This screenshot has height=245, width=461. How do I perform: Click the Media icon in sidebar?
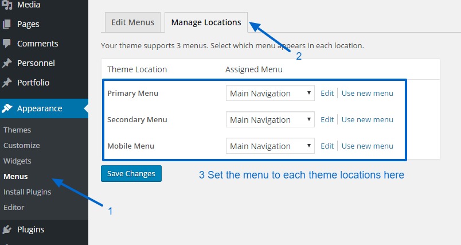pyautogui.click(x=7, y=5)
